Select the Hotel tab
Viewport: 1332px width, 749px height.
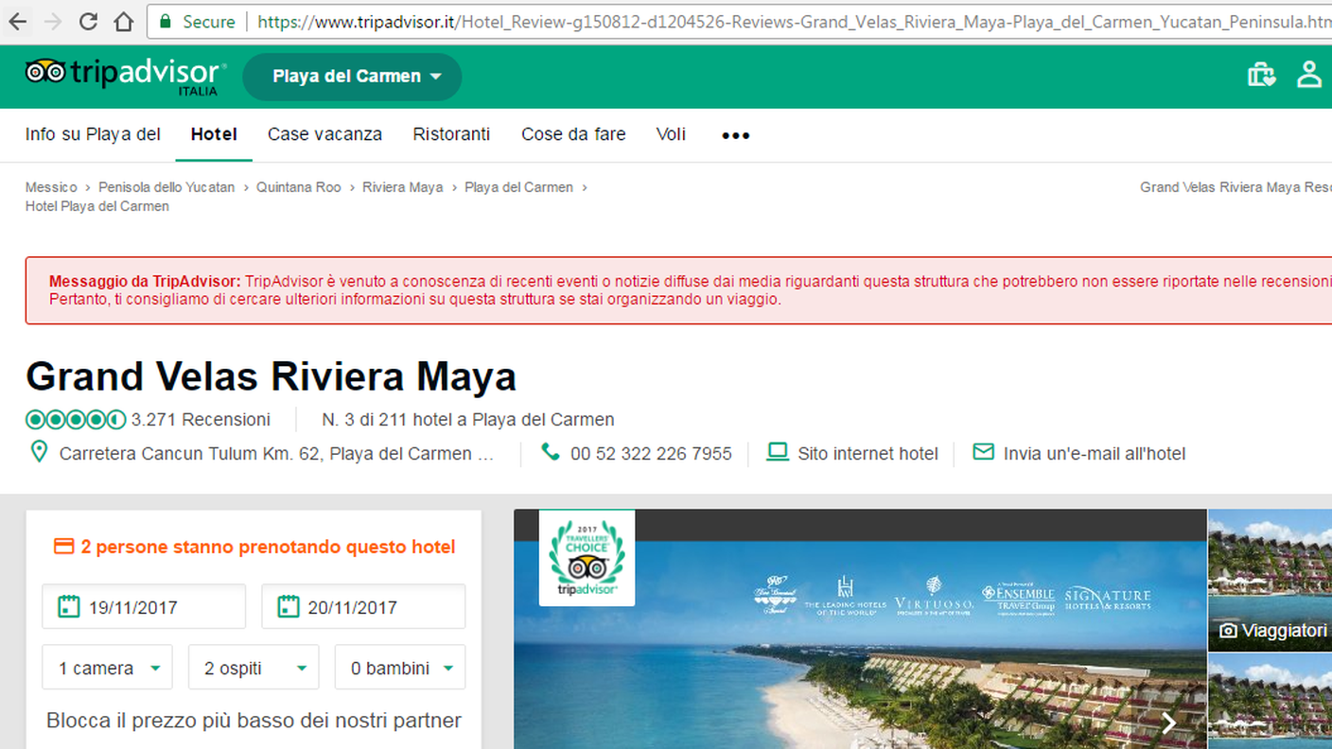coord(214,134)
